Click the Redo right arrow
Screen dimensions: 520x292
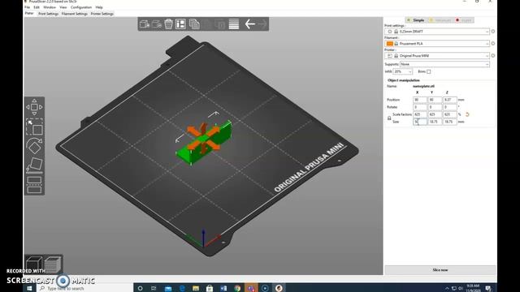click(x=262, y=24)
